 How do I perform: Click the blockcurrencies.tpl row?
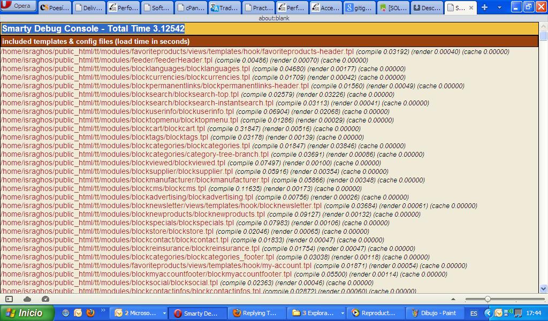(203, 77)
